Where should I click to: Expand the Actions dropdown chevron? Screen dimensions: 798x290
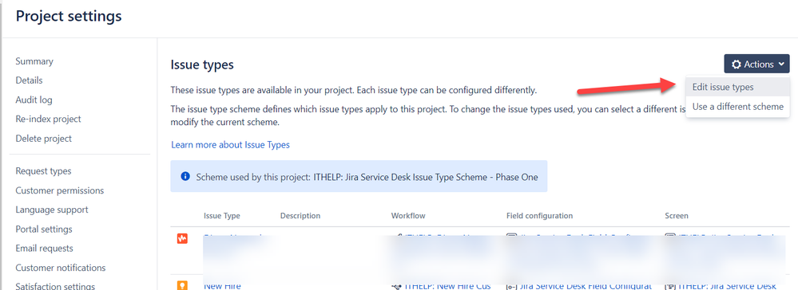(780, 65)
